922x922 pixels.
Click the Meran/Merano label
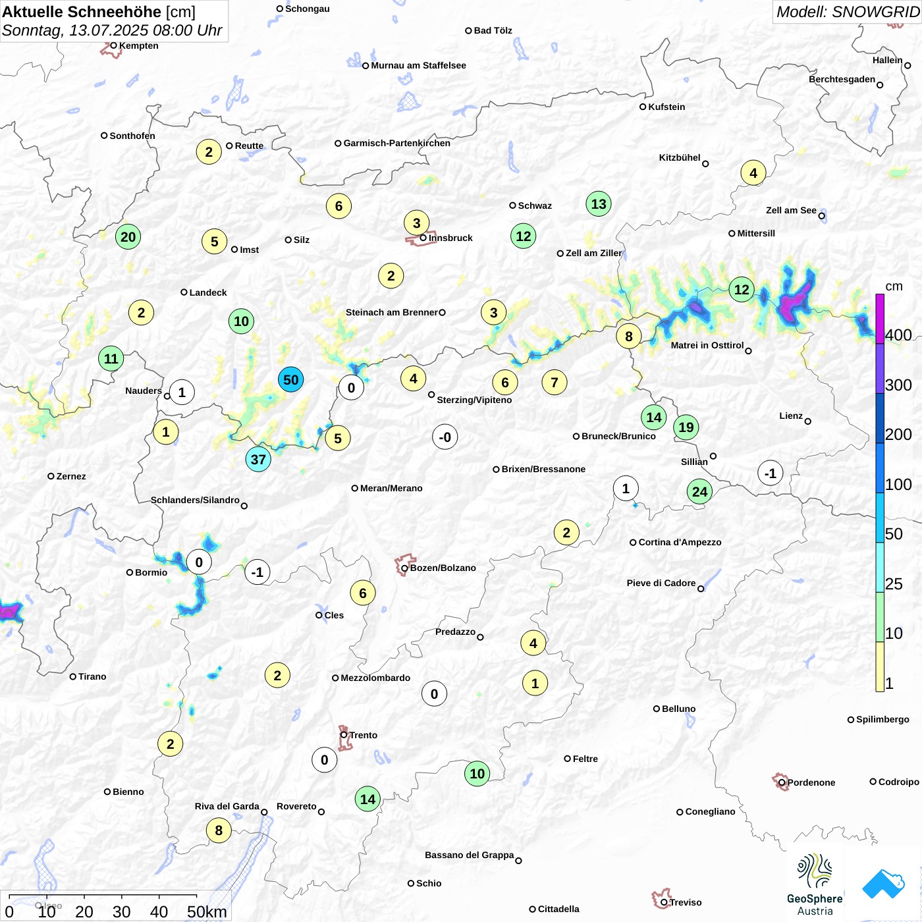[391, 488]
